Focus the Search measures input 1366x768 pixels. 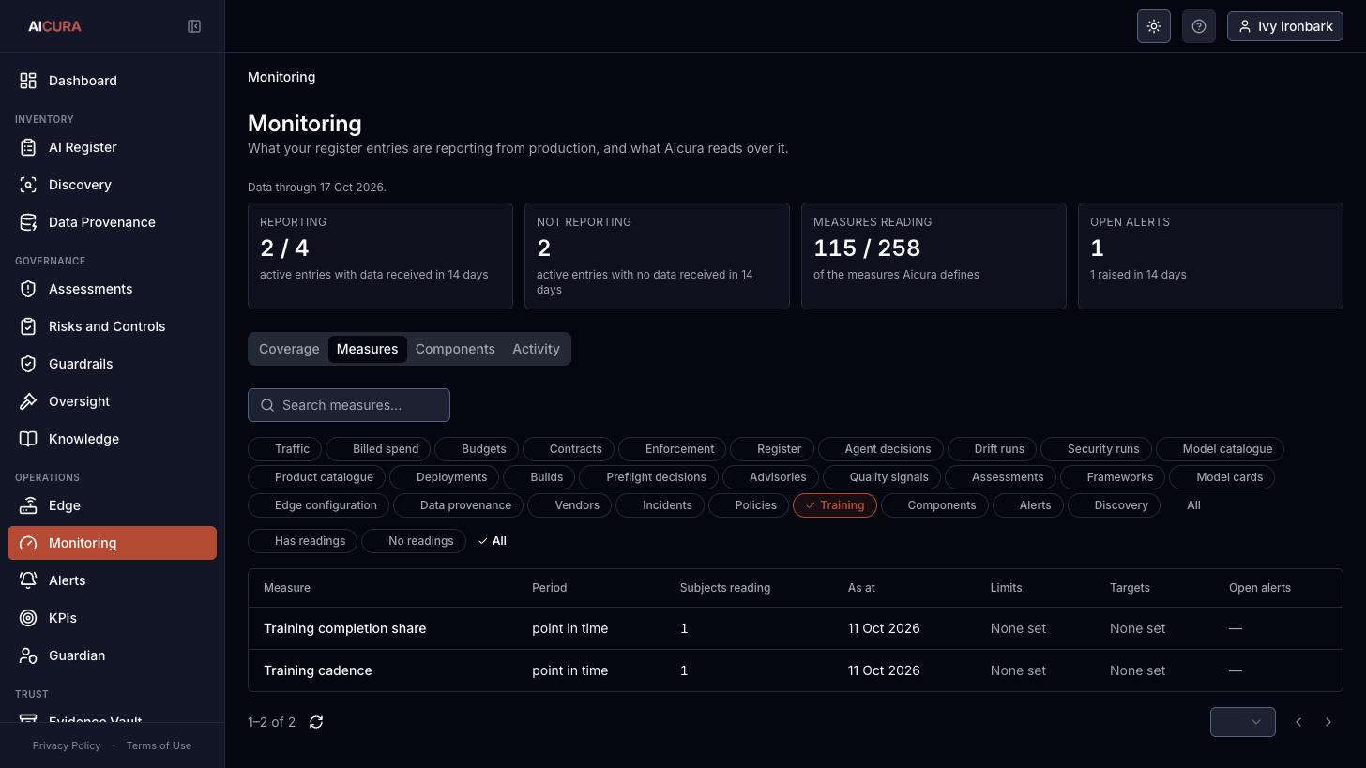(x=349, y=405)
